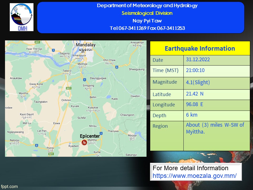
Task: Select the time value 21:00:10
Action: [x=195, y=70]
